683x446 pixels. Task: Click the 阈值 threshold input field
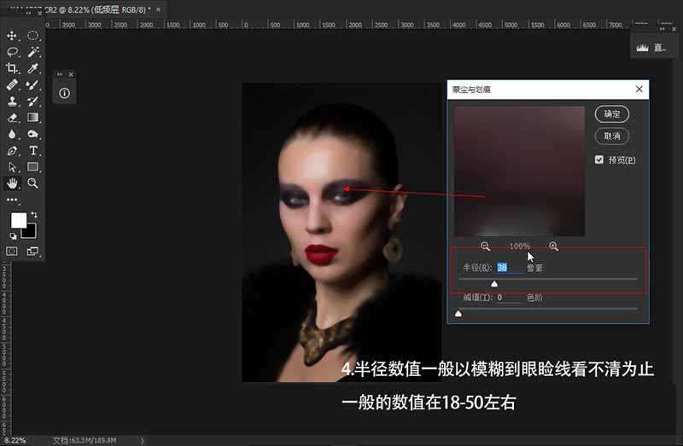point(509,298)
